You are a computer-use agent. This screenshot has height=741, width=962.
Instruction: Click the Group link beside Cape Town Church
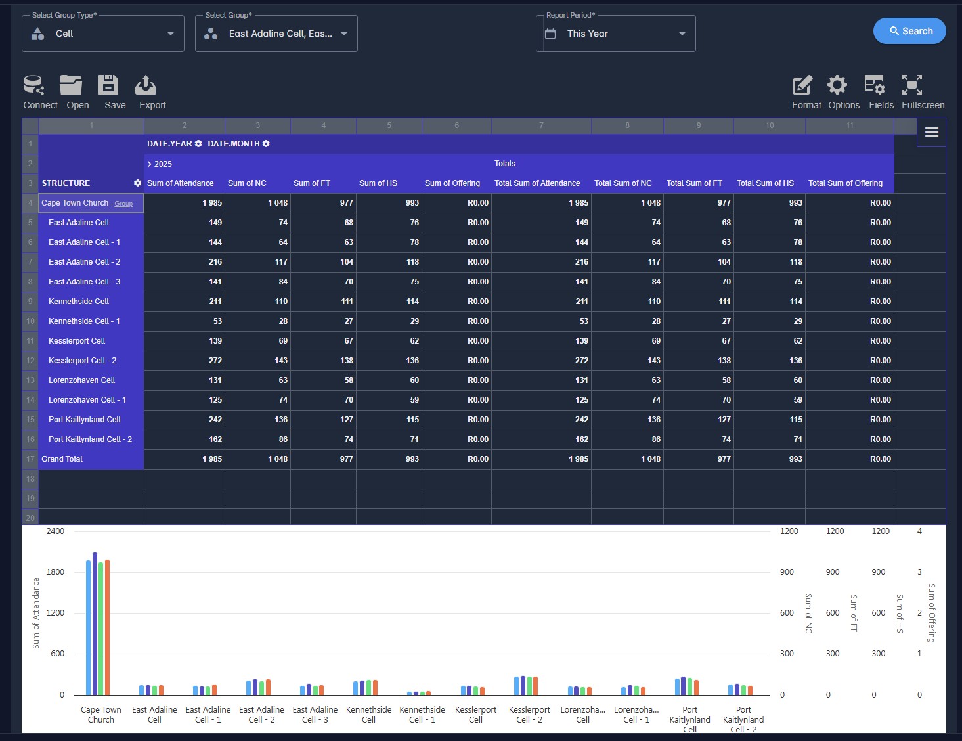[x=123, y=204]
